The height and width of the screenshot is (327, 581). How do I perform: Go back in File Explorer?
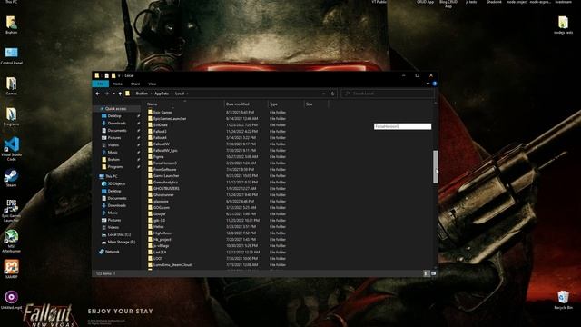tap(98, 94)
